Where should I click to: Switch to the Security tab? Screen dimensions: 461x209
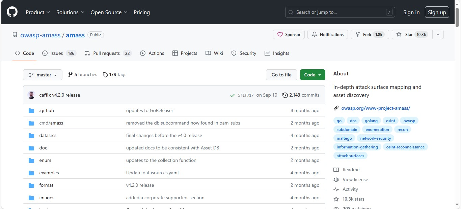244,53
